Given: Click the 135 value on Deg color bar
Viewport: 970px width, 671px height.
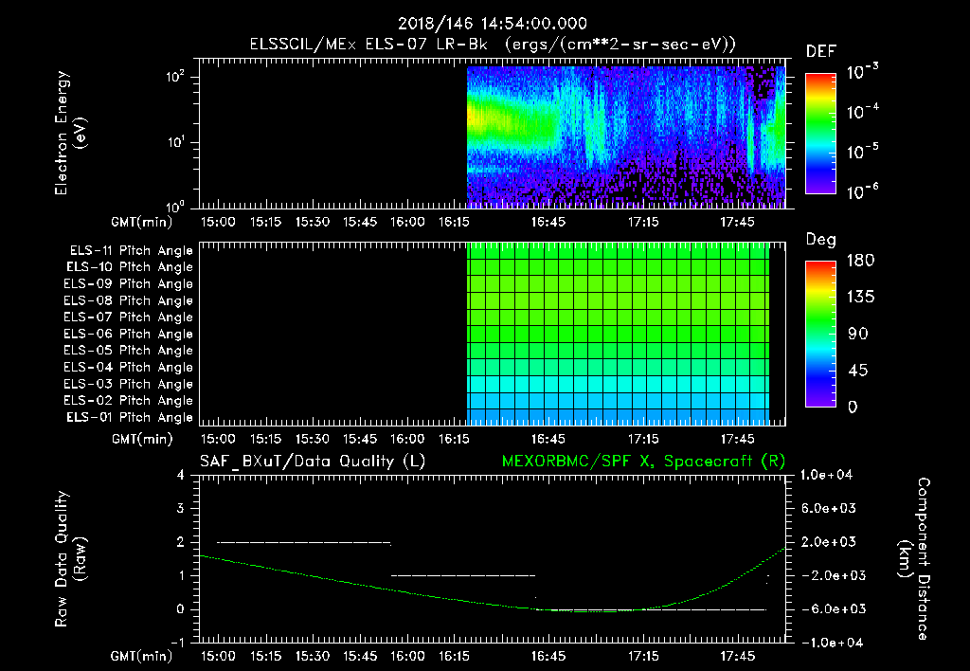Looking at the screenshot, I should click(x=860, y=298).
